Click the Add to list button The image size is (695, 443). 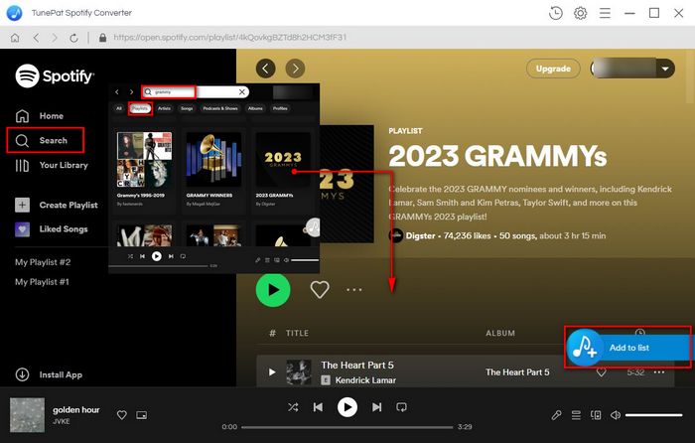[x=628, y=348]
